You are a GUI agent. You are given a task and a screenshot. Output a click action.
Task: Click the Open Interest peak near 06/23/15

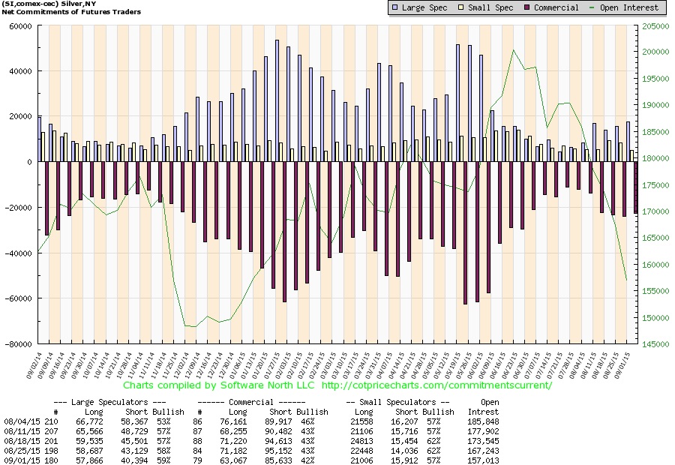click(513, 50)
